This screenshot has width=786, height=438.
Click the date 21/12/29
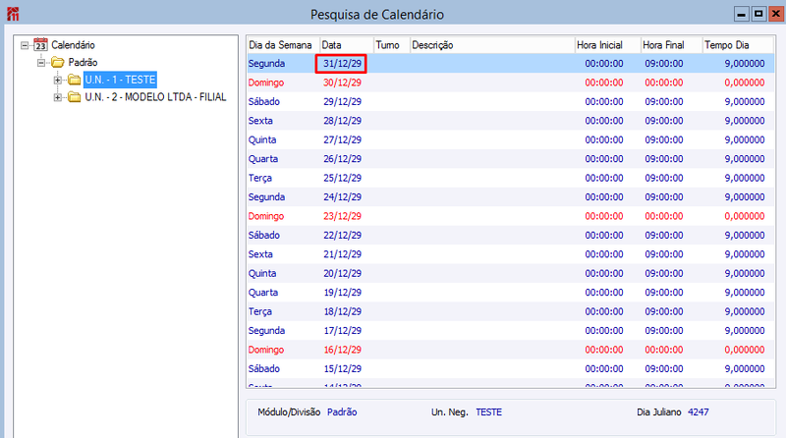(x=342, y=254)
